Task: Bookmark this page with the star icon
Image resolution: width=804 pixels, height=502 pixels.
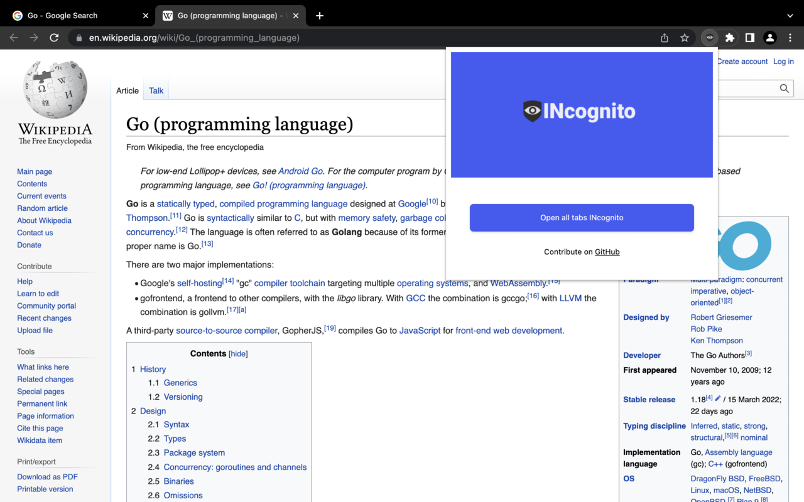Action: pos(685,38)
